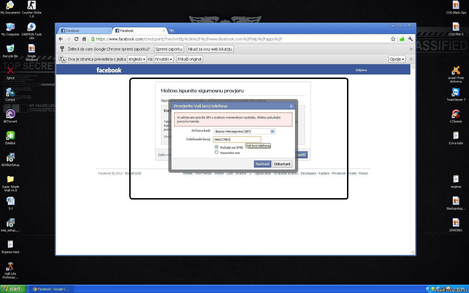The height and width of the screenshot is (293, 469).
Task: Click green bars extension icon
Action: pos(402,39)
